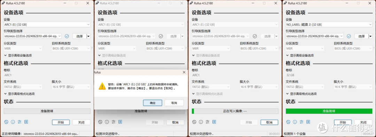Close the Rufus warning dialog with X
The image size is (376, 137).
[x=184, y=72]
